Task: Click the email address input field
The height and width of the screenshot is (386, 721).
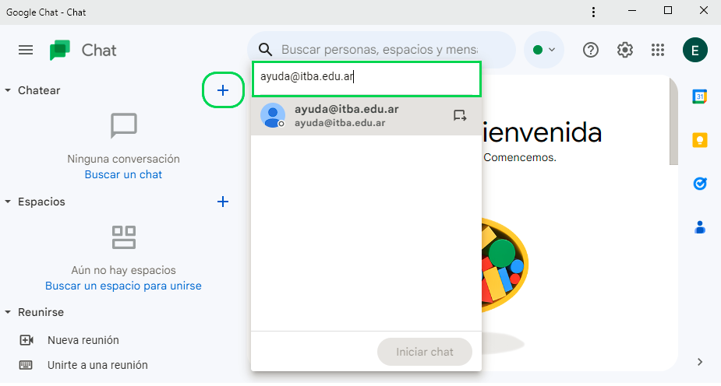Action: pyautogui.click(x=366, y=78)
